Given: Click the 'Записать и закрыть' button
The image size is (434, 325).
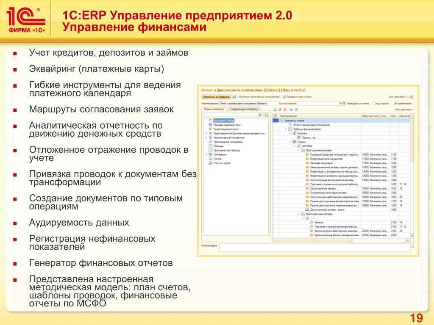Looking at the screenshot, I should coord(216,97).
